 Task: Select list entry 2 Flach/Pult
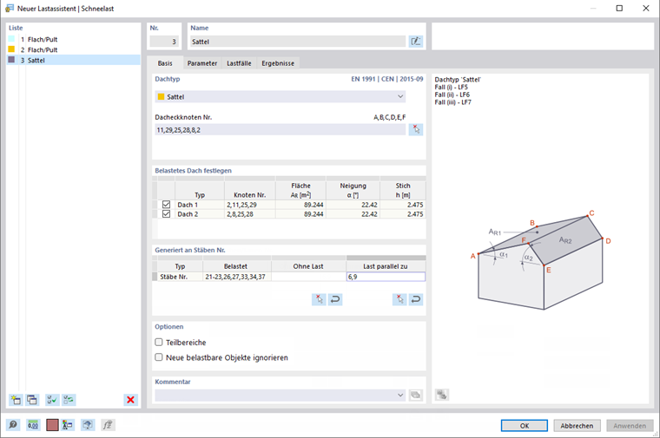74,49
